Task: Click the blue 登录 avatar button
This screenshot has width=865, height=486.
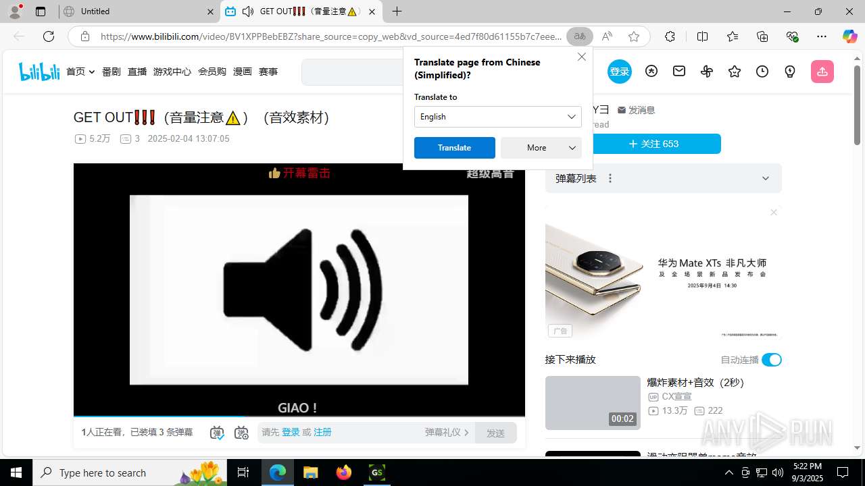Action: point(619,72)
